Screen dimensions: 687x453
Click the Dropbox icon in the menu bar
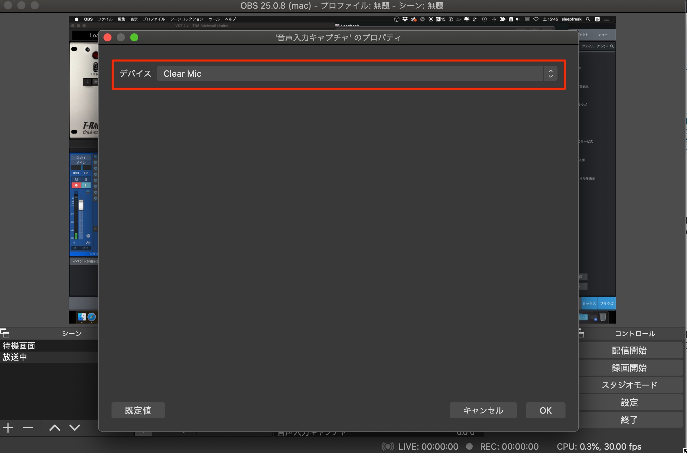pos(405,19)
